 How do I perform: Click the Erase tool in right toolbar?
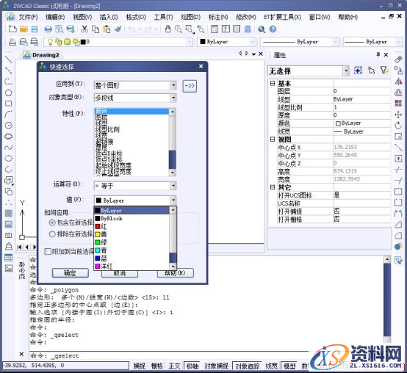398,59
